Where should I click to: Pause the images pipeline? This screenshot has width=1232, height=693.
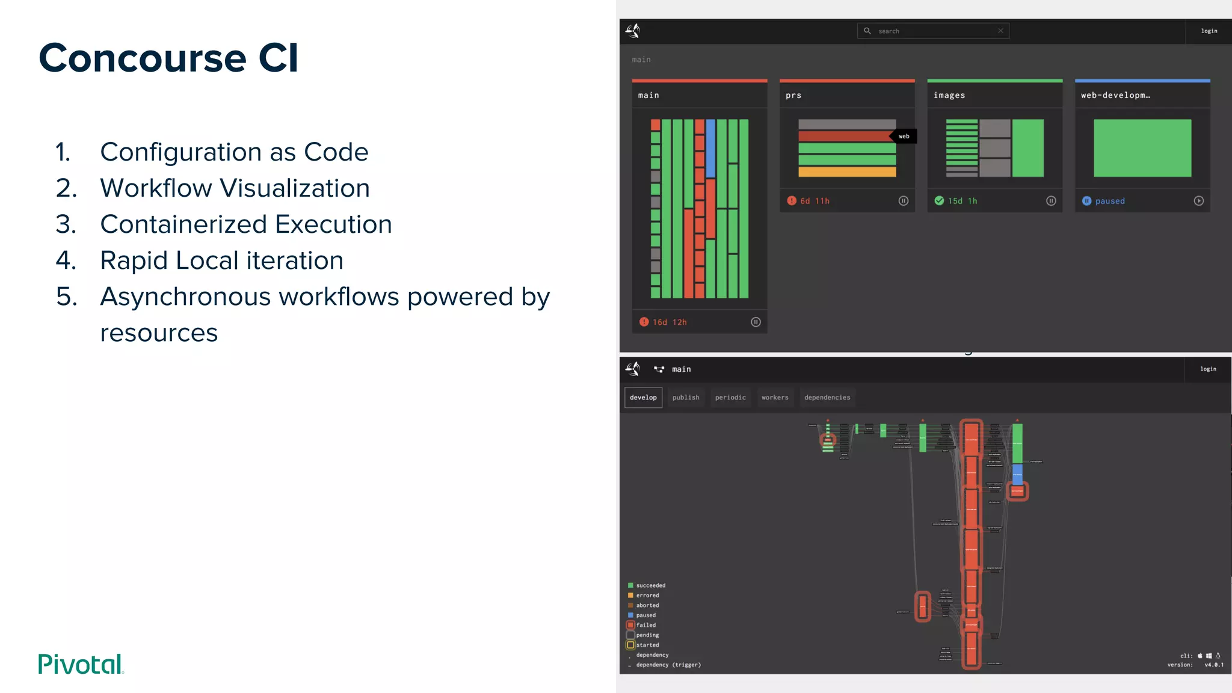point(1051,201)
